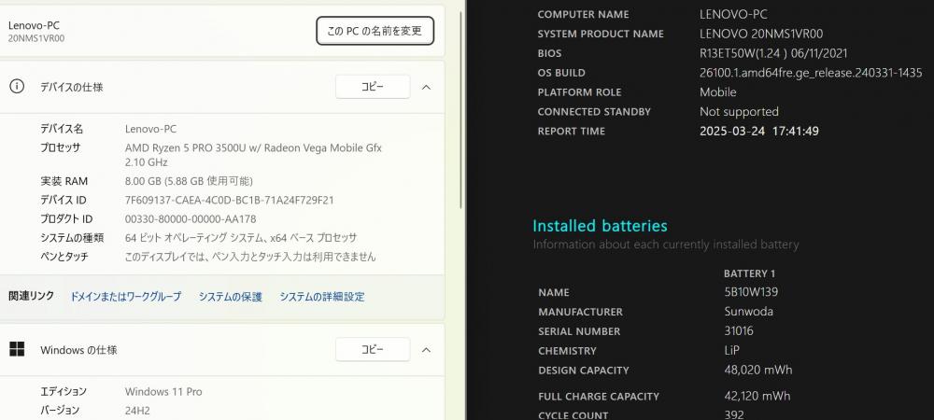
Task: Select the pen and touch value text
Action: [x=250, y=257]
